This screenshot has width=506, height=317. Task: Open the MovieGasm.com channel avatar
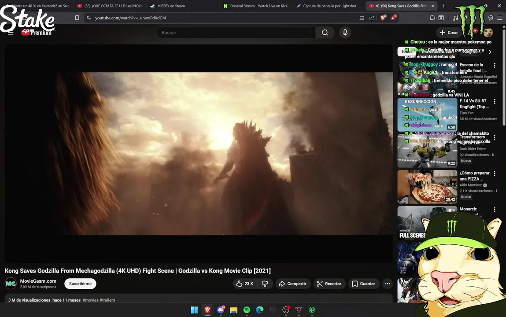click(11, 284)
